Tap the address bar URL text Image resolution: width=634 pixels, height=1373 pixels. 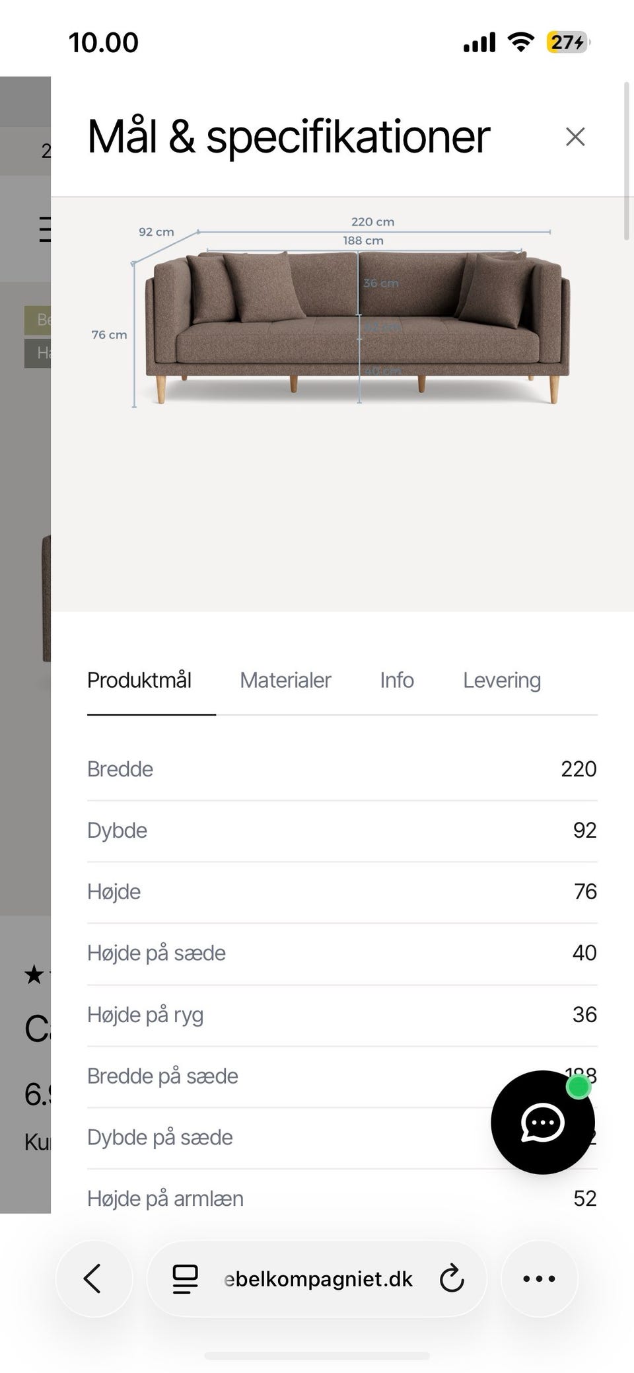pyautogui.click(x=318, y=1279)
